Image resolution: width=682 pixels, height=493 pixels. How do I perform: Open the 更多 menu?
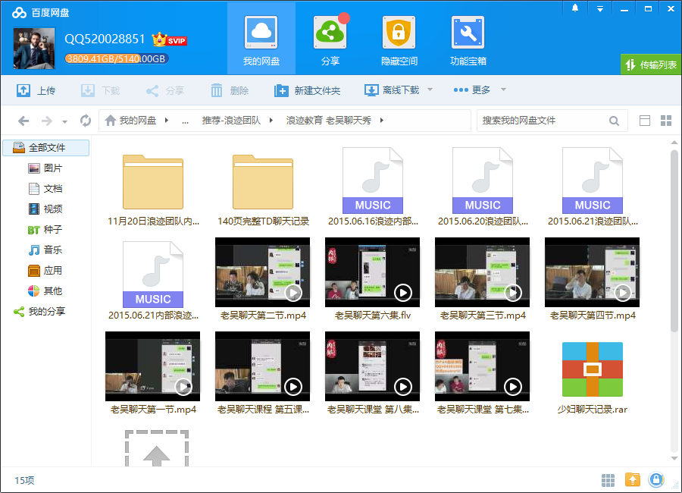pos(472,89)
